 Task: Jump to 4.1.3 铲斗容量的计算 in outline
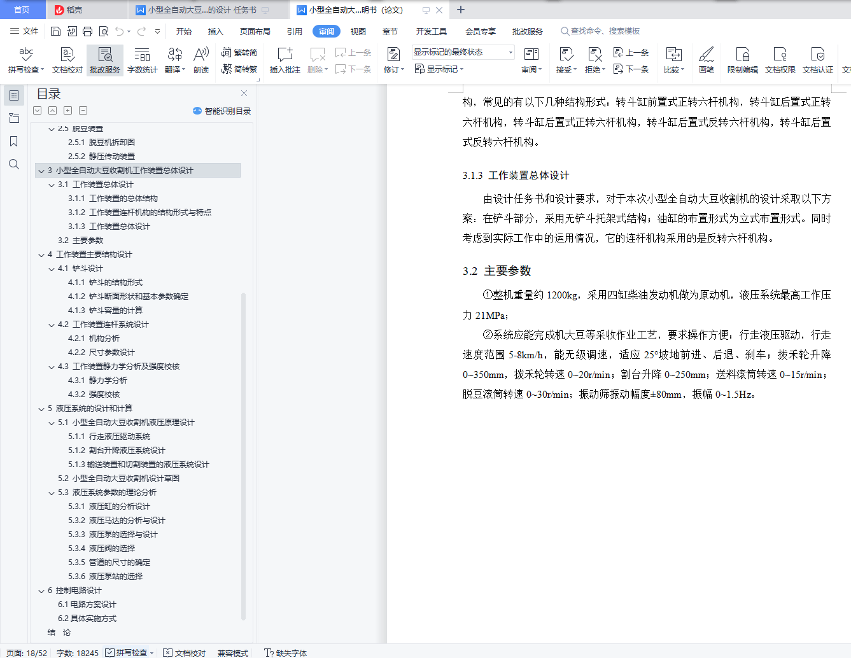point(105,311)
